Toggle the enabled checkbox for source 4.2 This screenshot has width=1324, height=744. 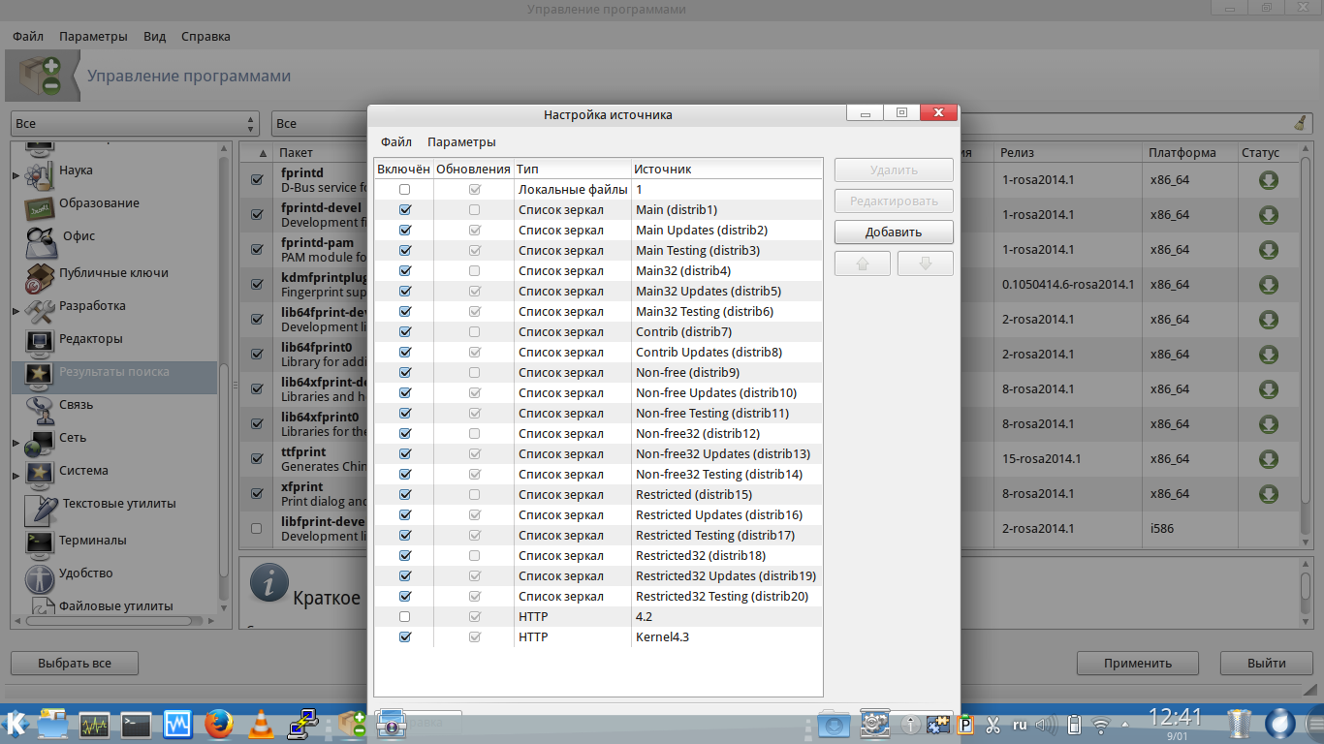(405, 617)
